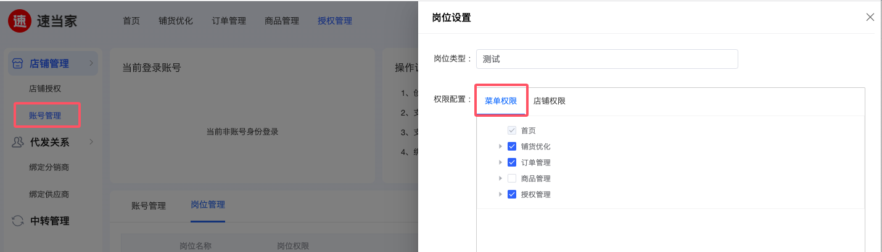The height and width of the screenshot is (252, 882).
Task: Uncheck the 铺货优化 checkbox
Action: pos(511,147)
